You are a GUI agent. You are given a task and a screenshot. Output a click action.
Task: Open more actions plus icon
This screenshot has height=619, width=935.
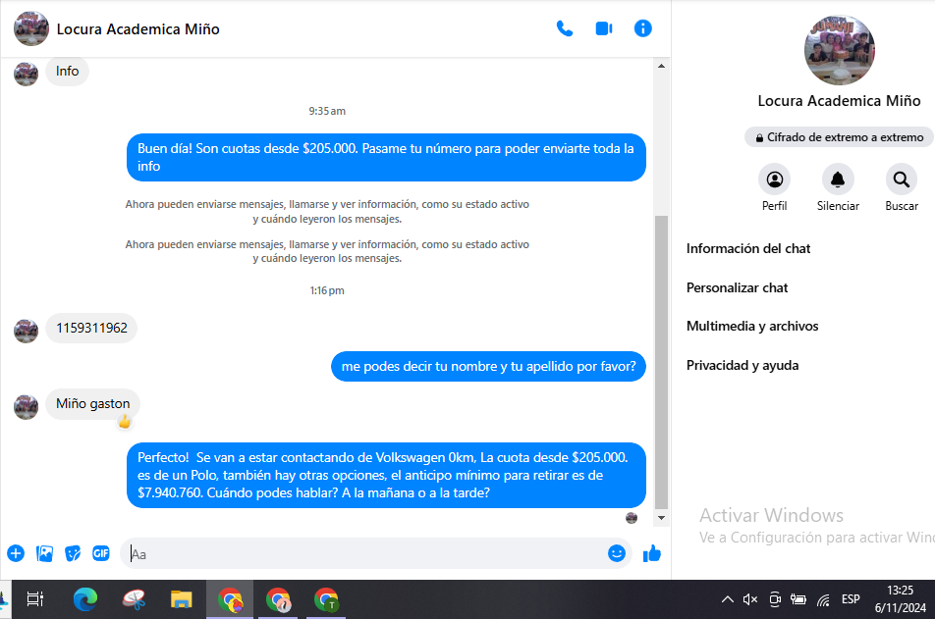click(x=16, y=553)
